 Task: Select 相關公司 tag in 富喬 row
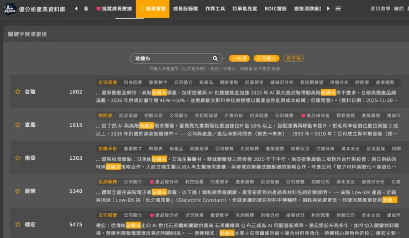pyautogui.click(x=154, y=116)
